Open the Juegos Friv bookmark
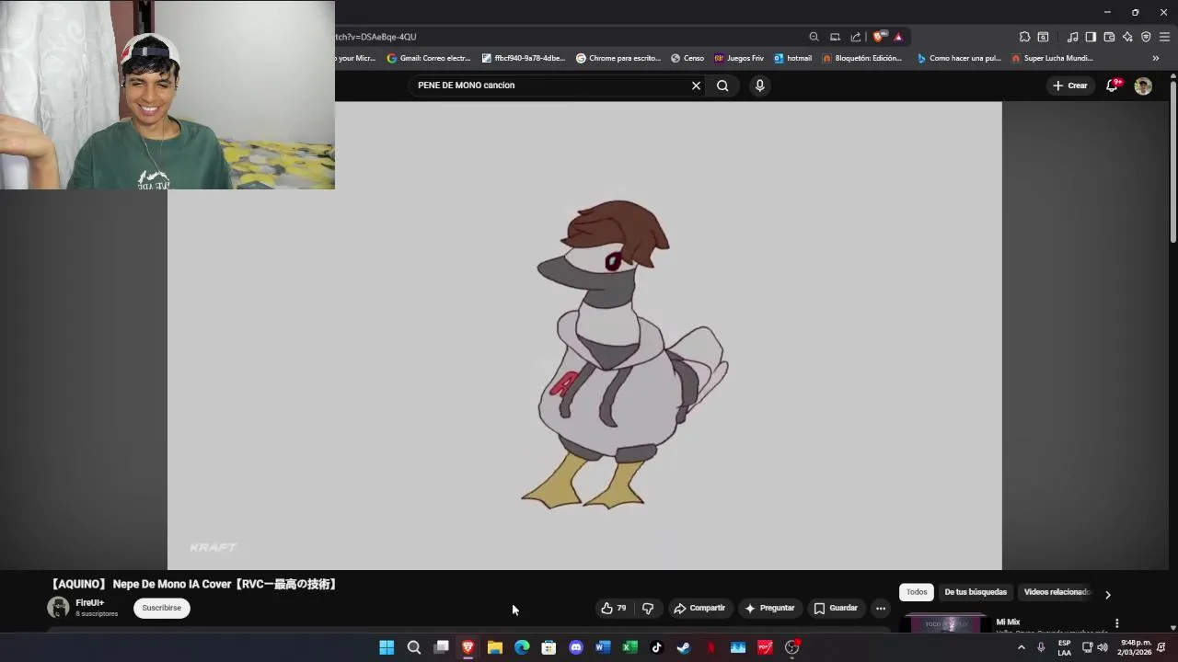Image resolution: width=1178 pixels, height=662 pixels. coord(739,58)
